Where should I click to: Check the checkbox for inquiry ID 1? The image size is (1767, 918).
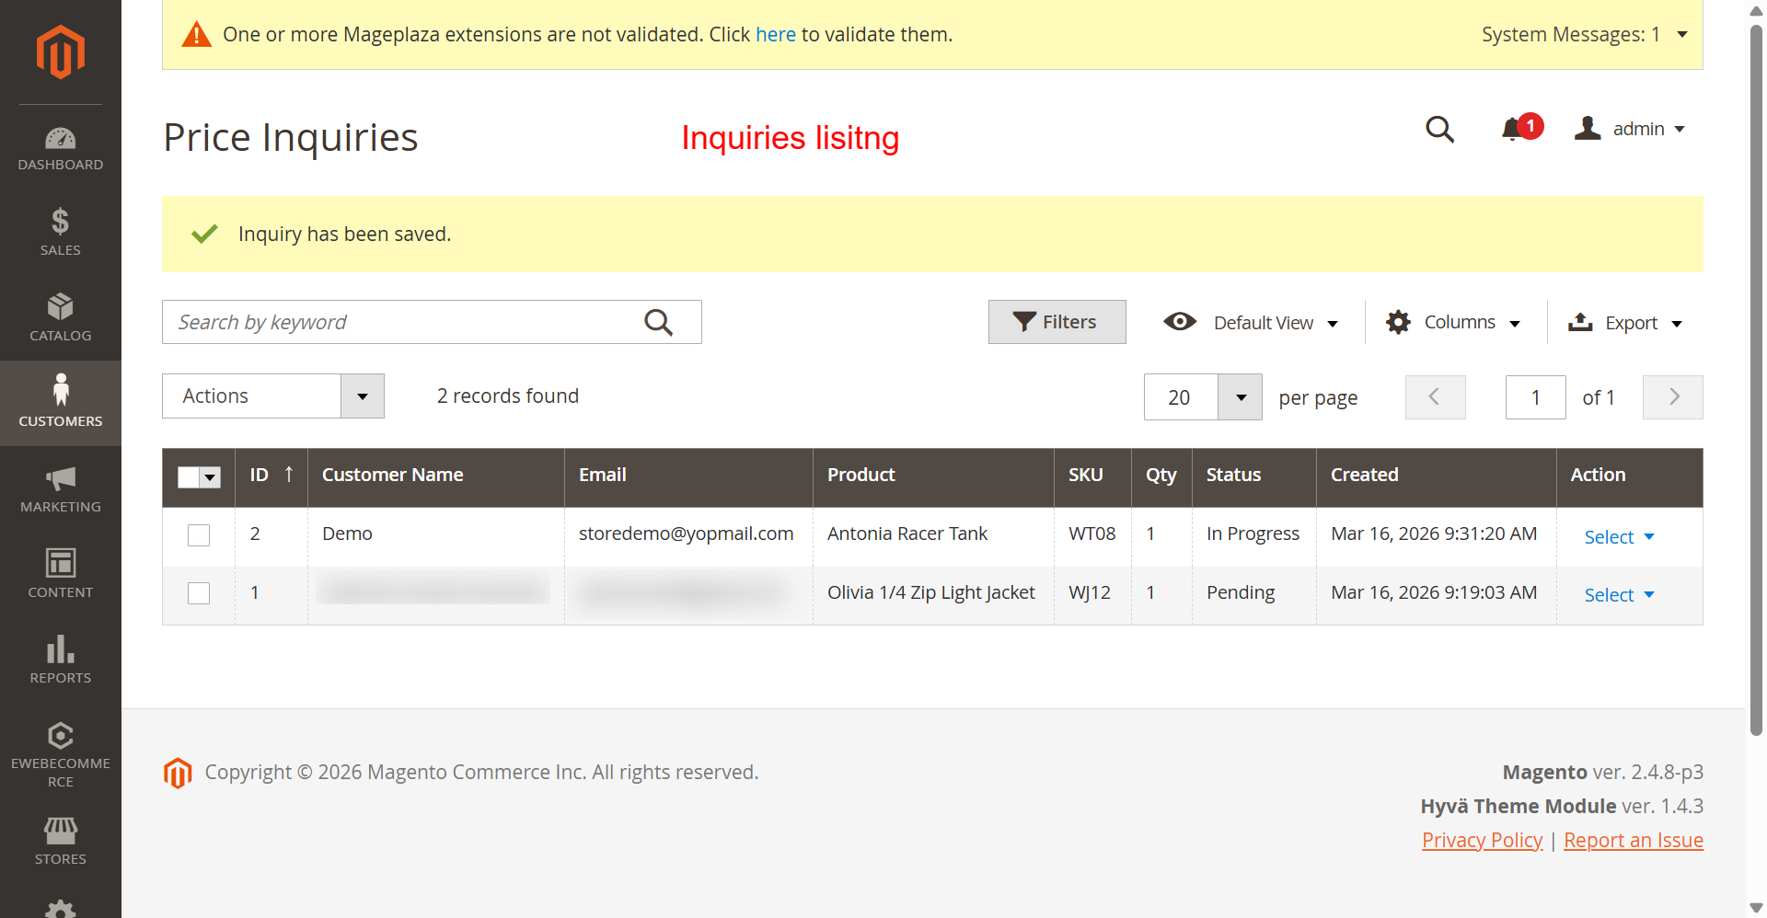199,593
